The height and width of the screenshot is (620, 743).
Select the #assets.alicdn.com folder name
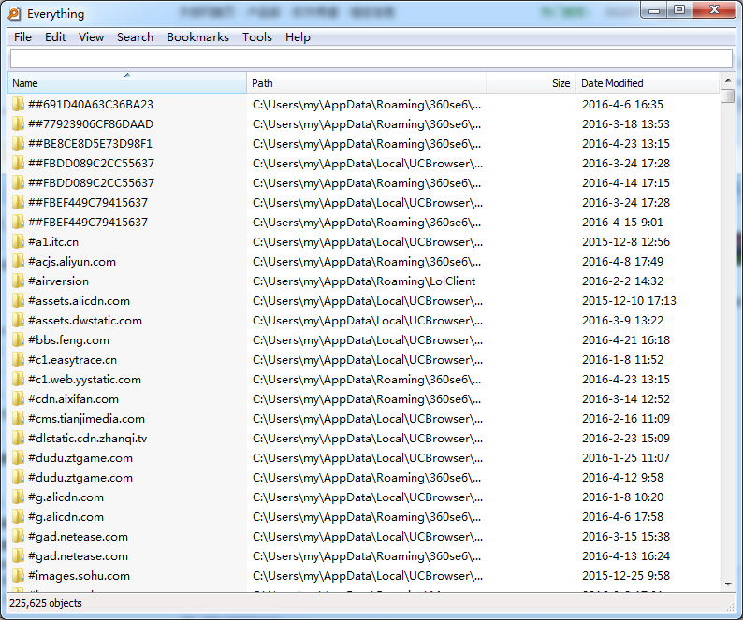[x=79, y=301]
